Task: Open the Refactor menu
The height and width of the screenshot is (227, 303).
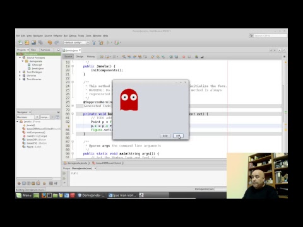Action: click(57, 36)
